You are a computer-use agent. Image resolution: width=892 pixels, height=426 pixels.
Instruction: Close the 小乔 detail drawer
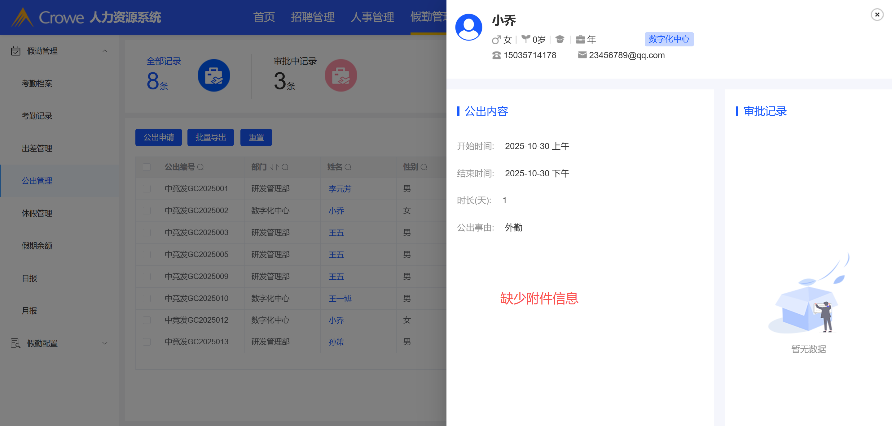tap(877, 15)
